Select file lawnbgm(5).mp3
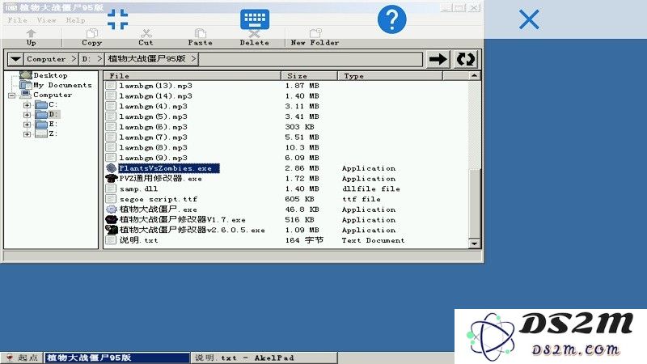Image resolution: width=647 pixels, height=364 pixels. coord(153,116)
